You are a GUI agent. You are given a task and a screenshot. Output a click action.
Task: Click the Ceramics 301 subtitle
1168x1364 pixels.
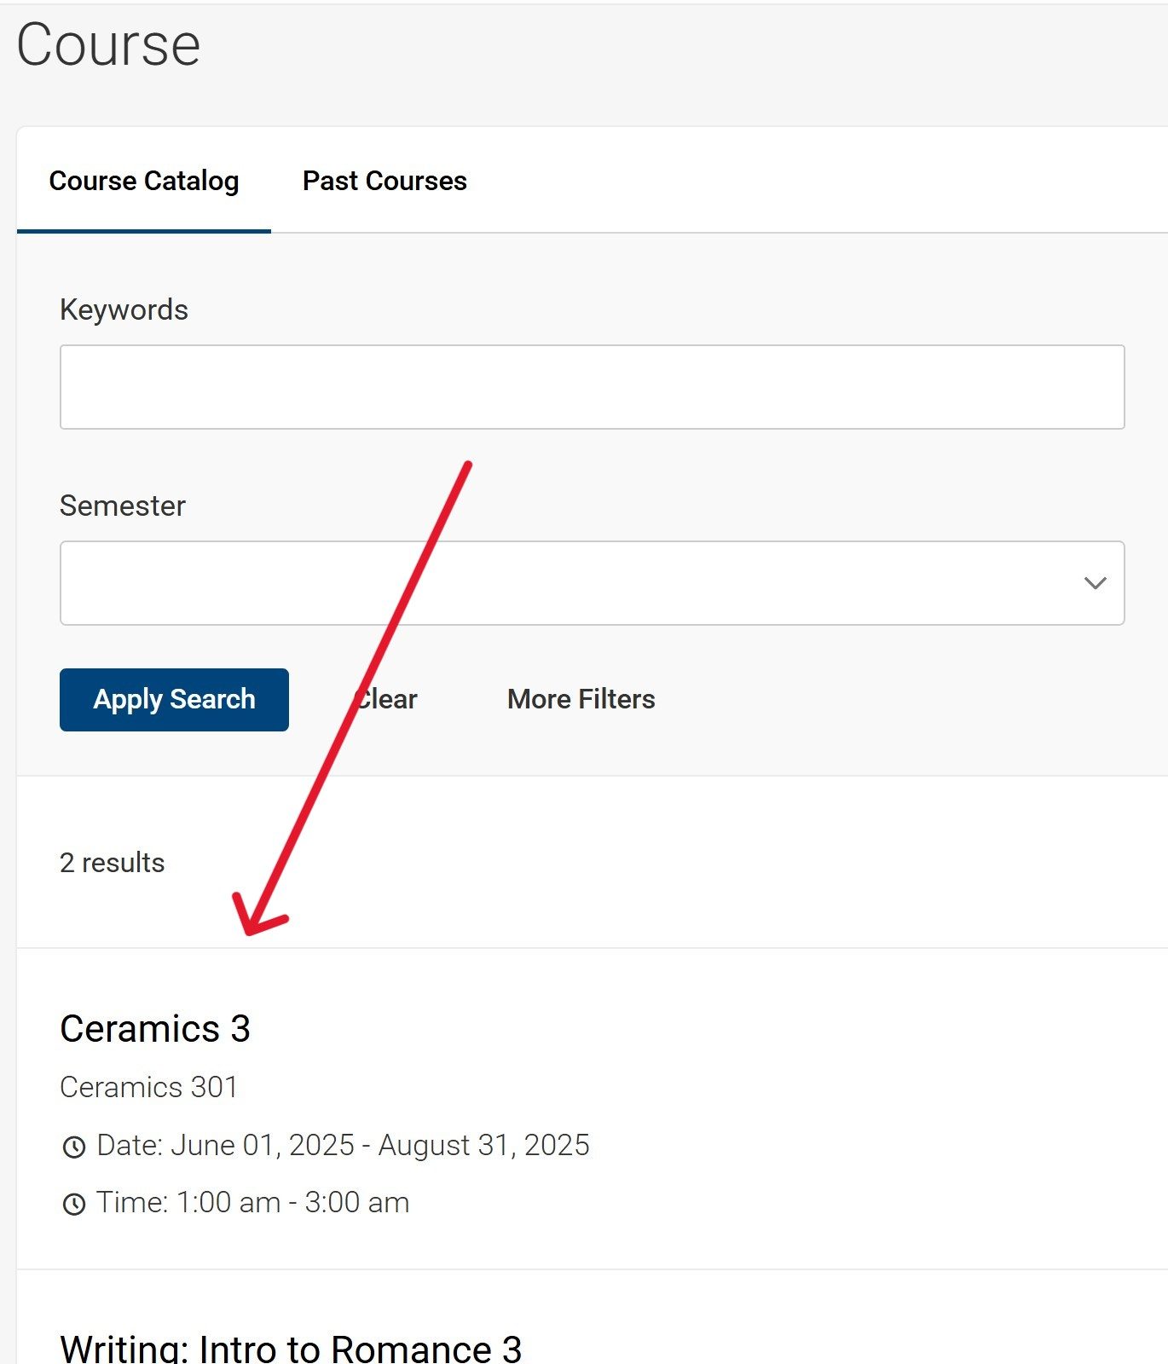(148, 1087)
